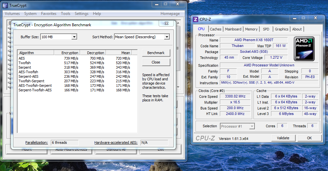
Task: Click the TrueCrypt volume list scrollbar
Action: pyautogui.click(x=178, y=48)
